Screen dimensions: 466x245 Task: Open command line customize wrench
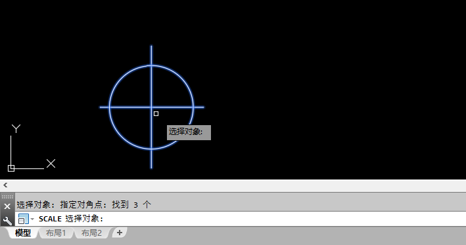pyautogui.click(x=7, y=220)
